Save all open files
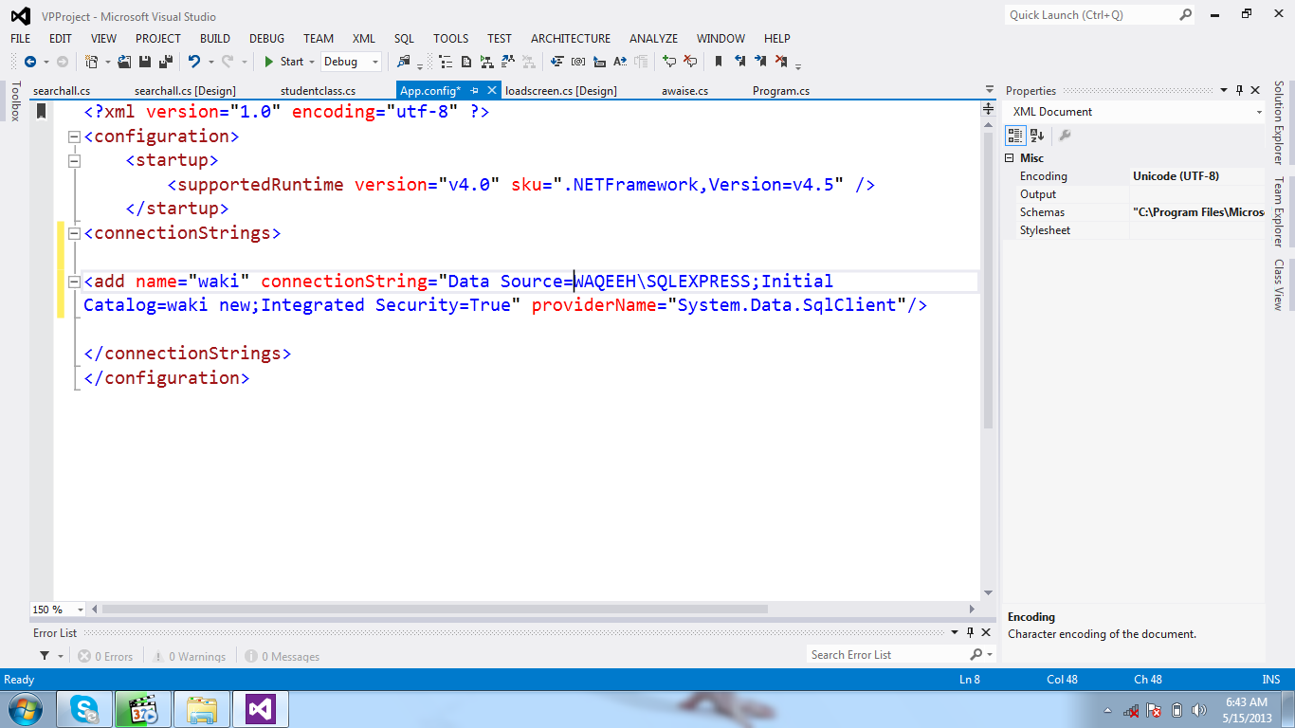Screen dimensions: 1295x728 click(x=164, y=61)
